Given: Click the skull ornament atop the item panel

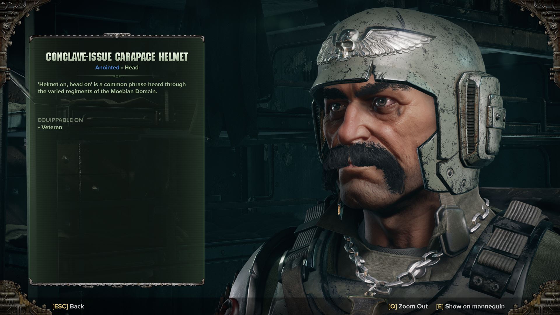Looking at the screenshot, I should tap(117, 36).
